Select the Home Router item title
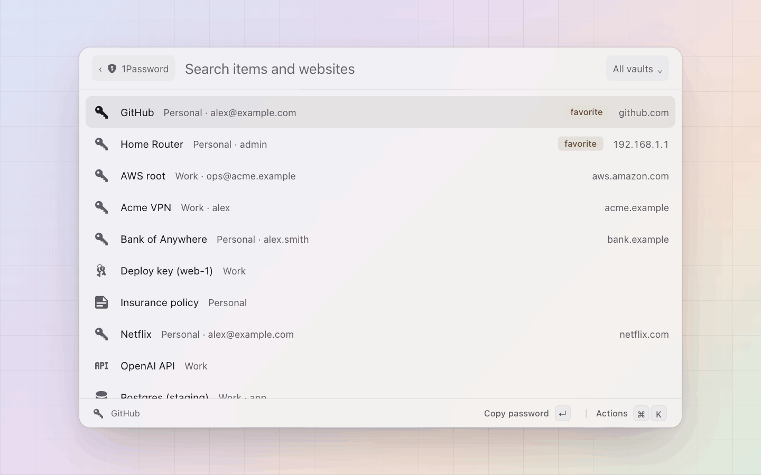The height and width of the screenshot is (475, 761). click(152, 144)
